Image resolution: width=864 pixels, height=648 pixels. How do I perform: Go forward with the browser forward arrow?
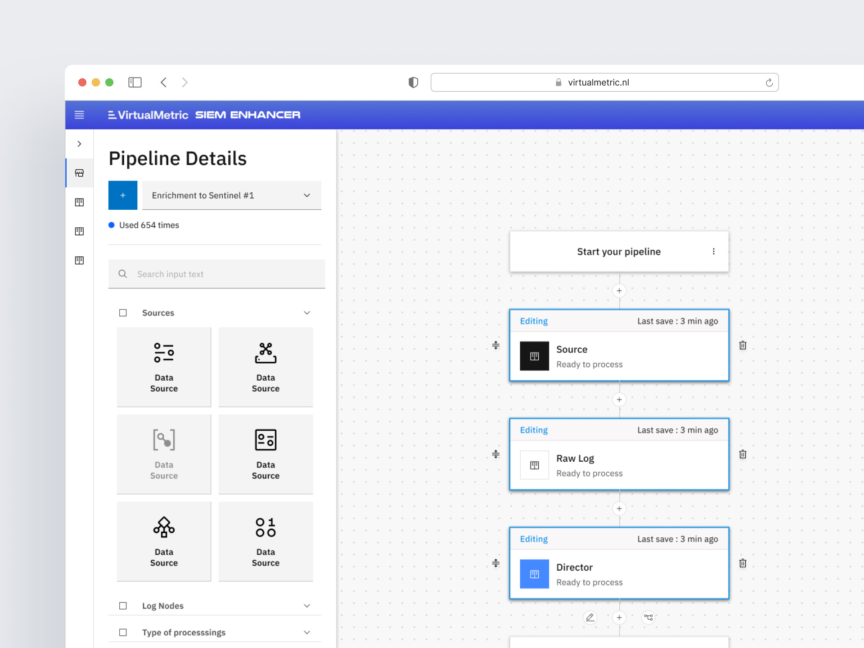pyautogui.click(x=185, y=82)
